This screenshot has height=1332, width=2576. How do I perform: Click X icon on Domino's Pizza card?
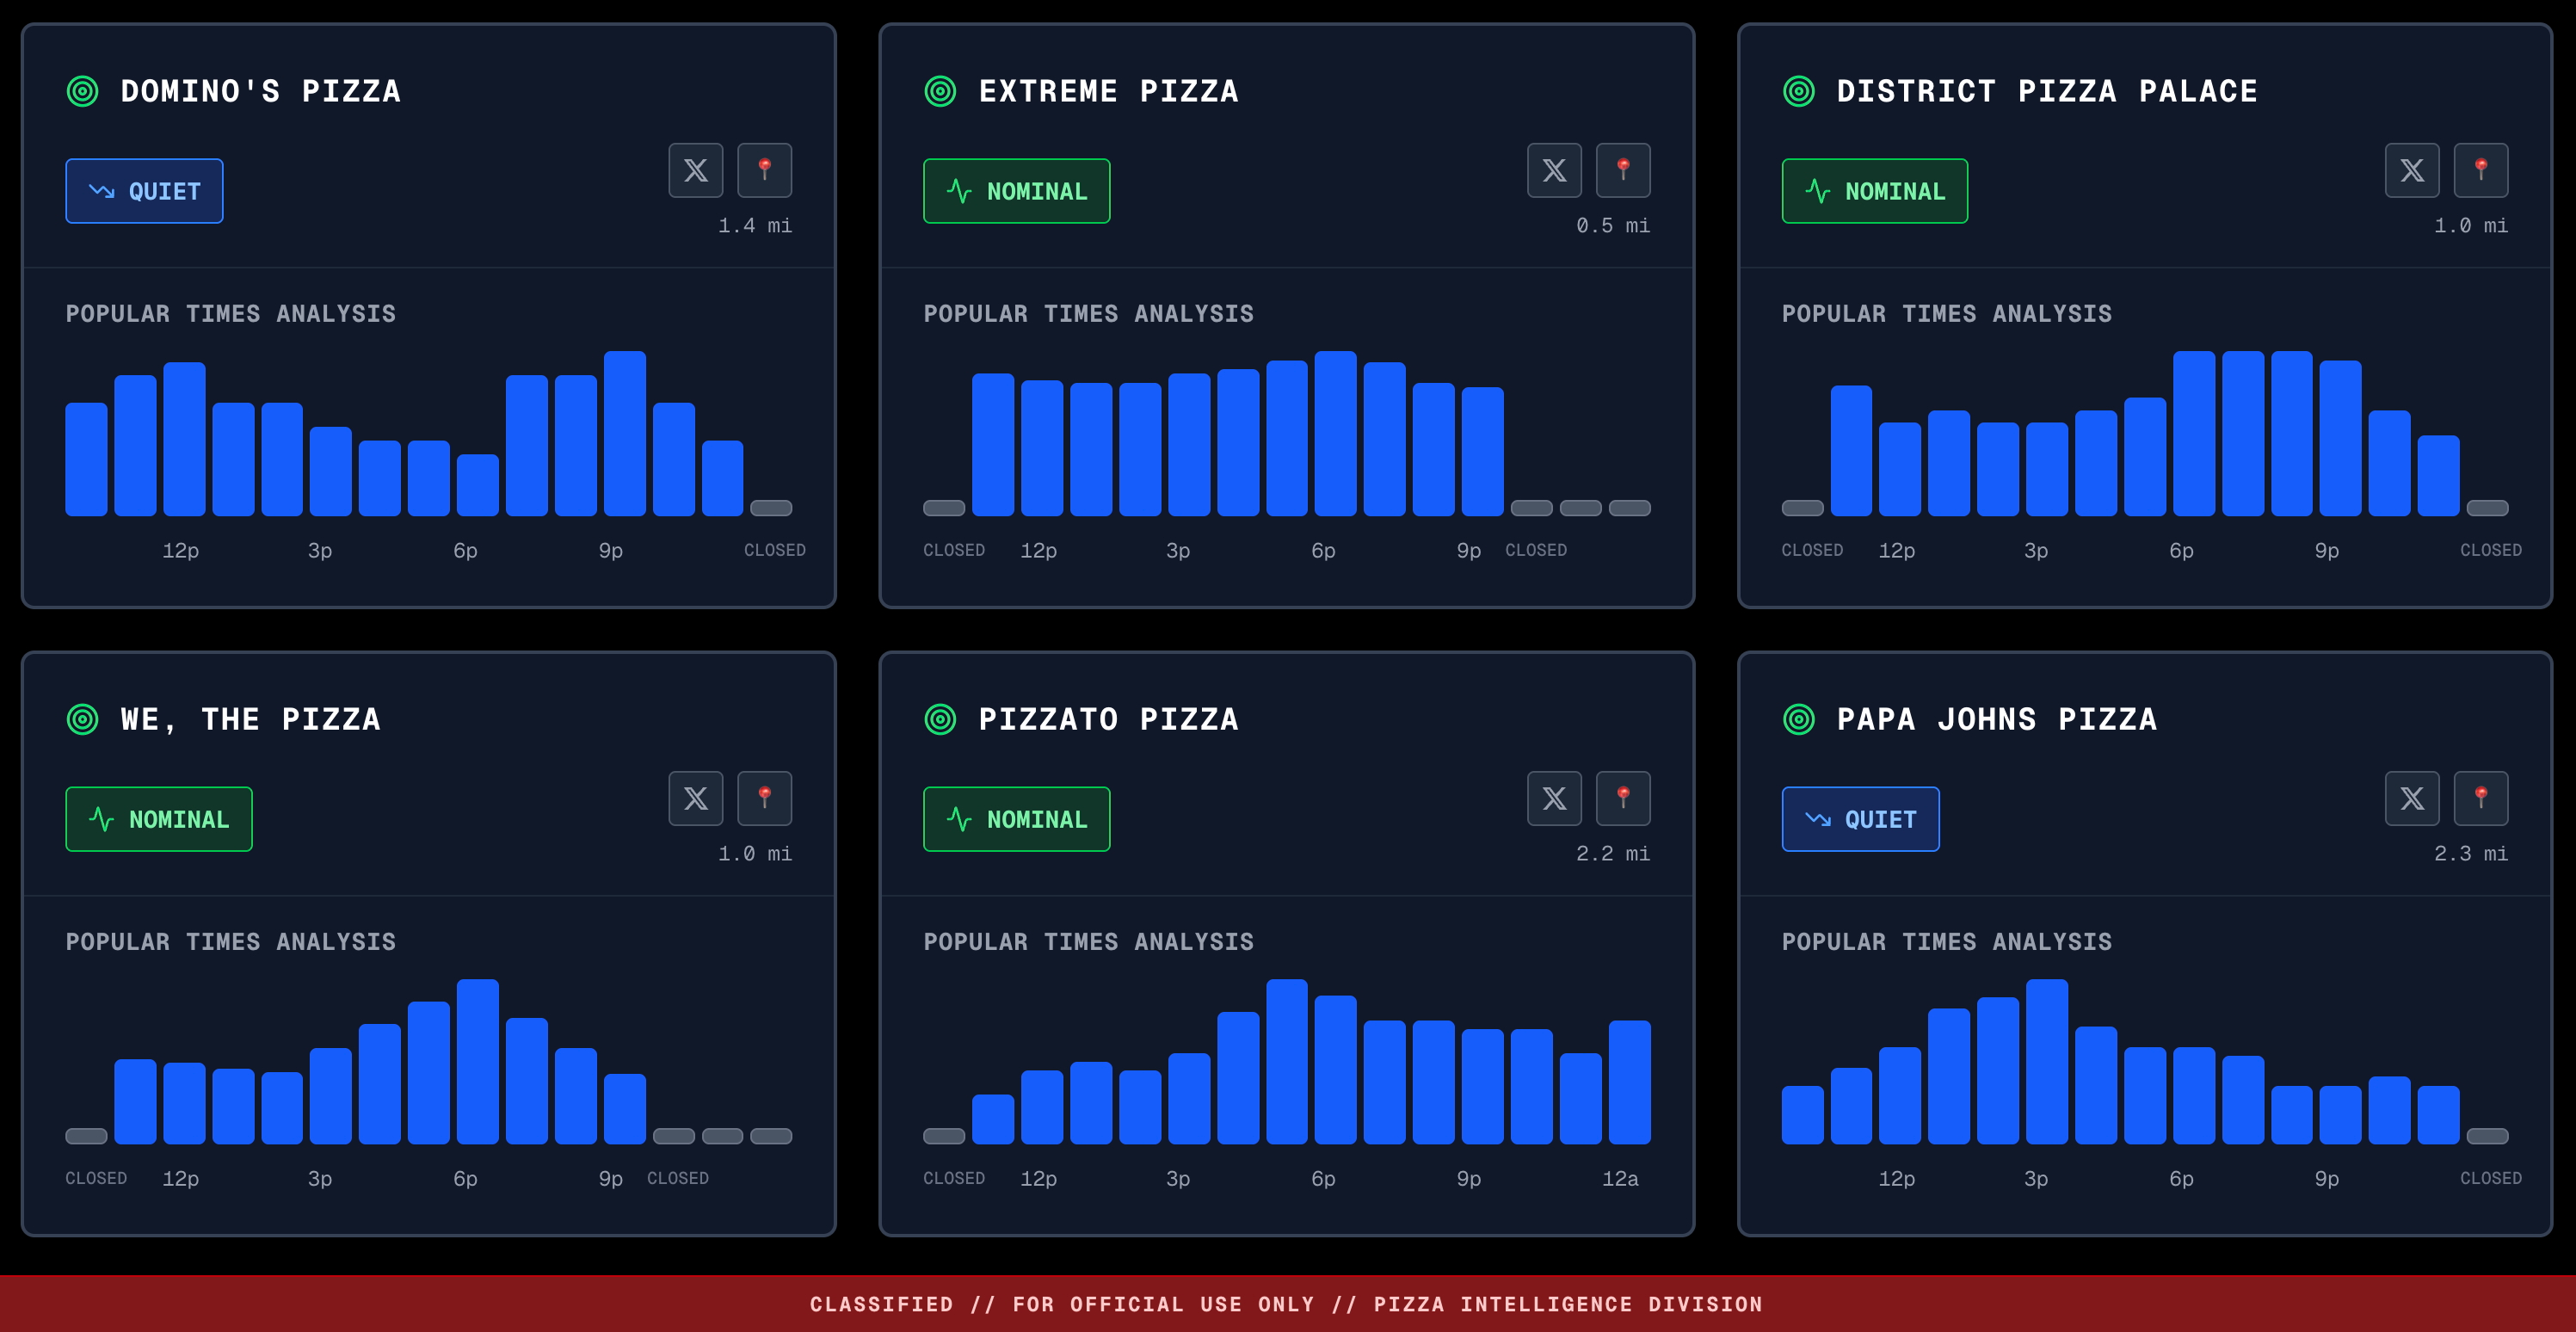click(695, 170)
